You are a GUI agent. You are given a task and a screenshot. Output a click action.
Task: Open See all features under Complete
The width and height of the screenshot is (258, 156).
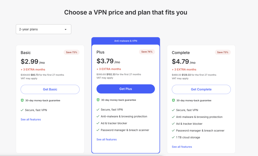[x=182, y=147]
